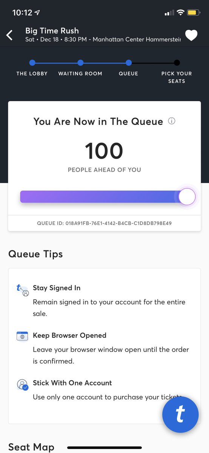Screen dimensions: 209x453
Task: Select the Waiting Room step dot
Action: pyautogui.click(x=80, y=63)
